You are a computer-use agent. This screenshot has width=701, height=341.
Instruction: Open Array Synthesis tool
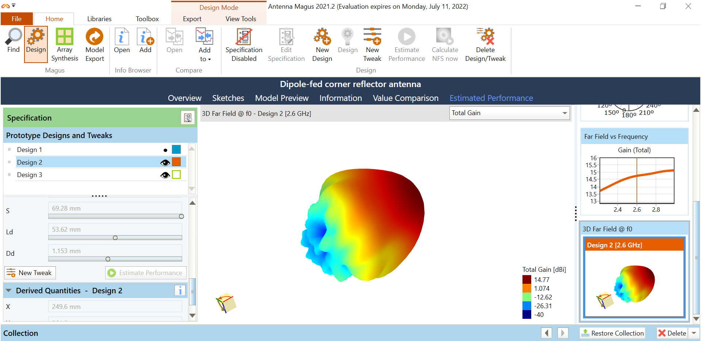click(65, 45)
